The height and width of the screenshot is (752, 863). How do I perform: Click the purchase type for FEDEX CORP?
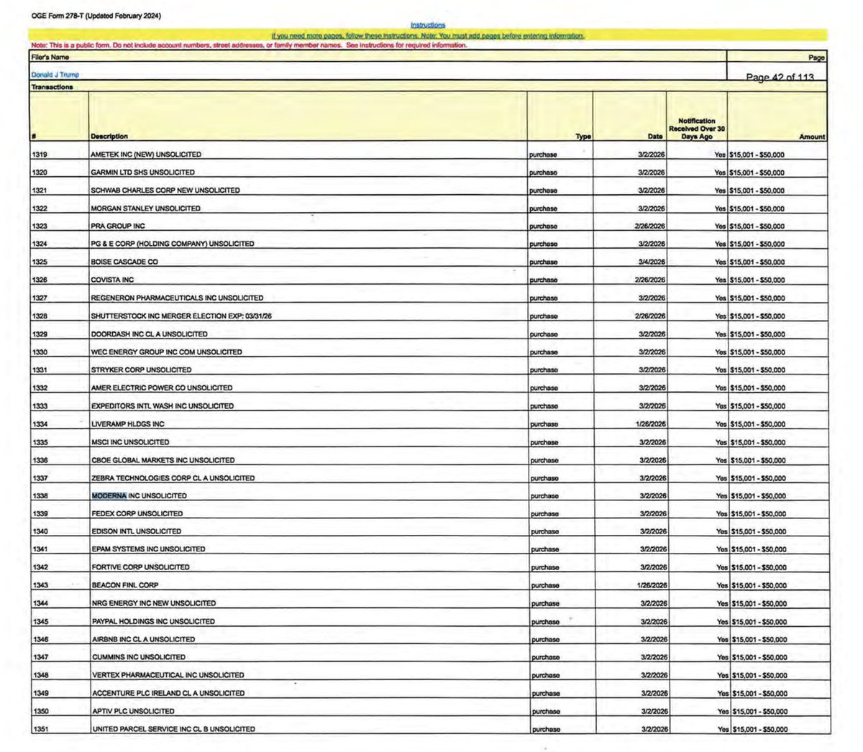[x=544, y=514]
